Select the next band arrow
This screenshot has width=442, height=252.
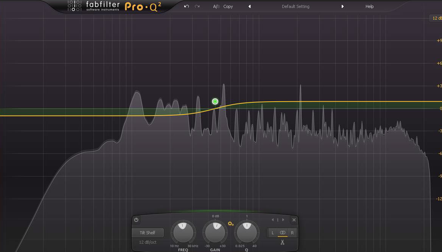click(x=283, y=220)
